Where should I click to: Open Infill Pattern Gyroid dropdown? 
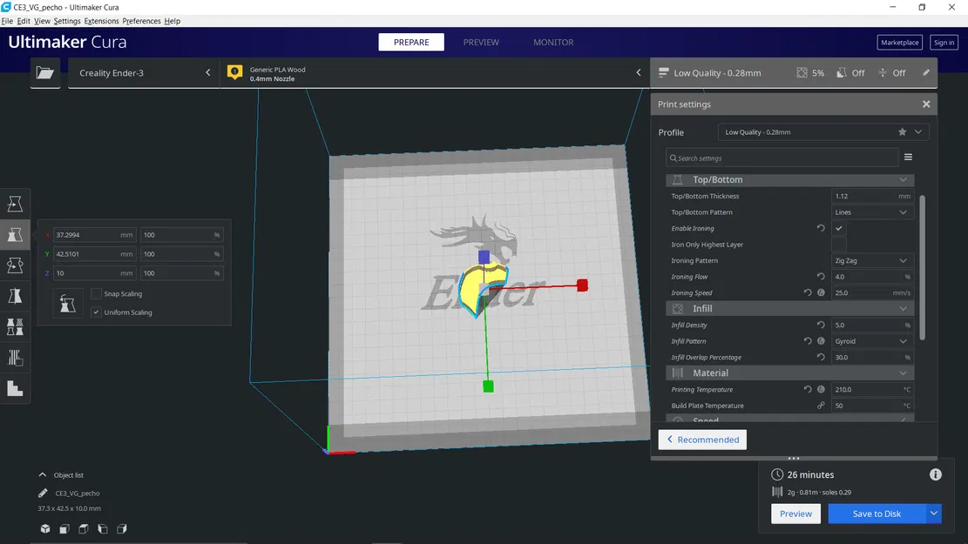871,341
